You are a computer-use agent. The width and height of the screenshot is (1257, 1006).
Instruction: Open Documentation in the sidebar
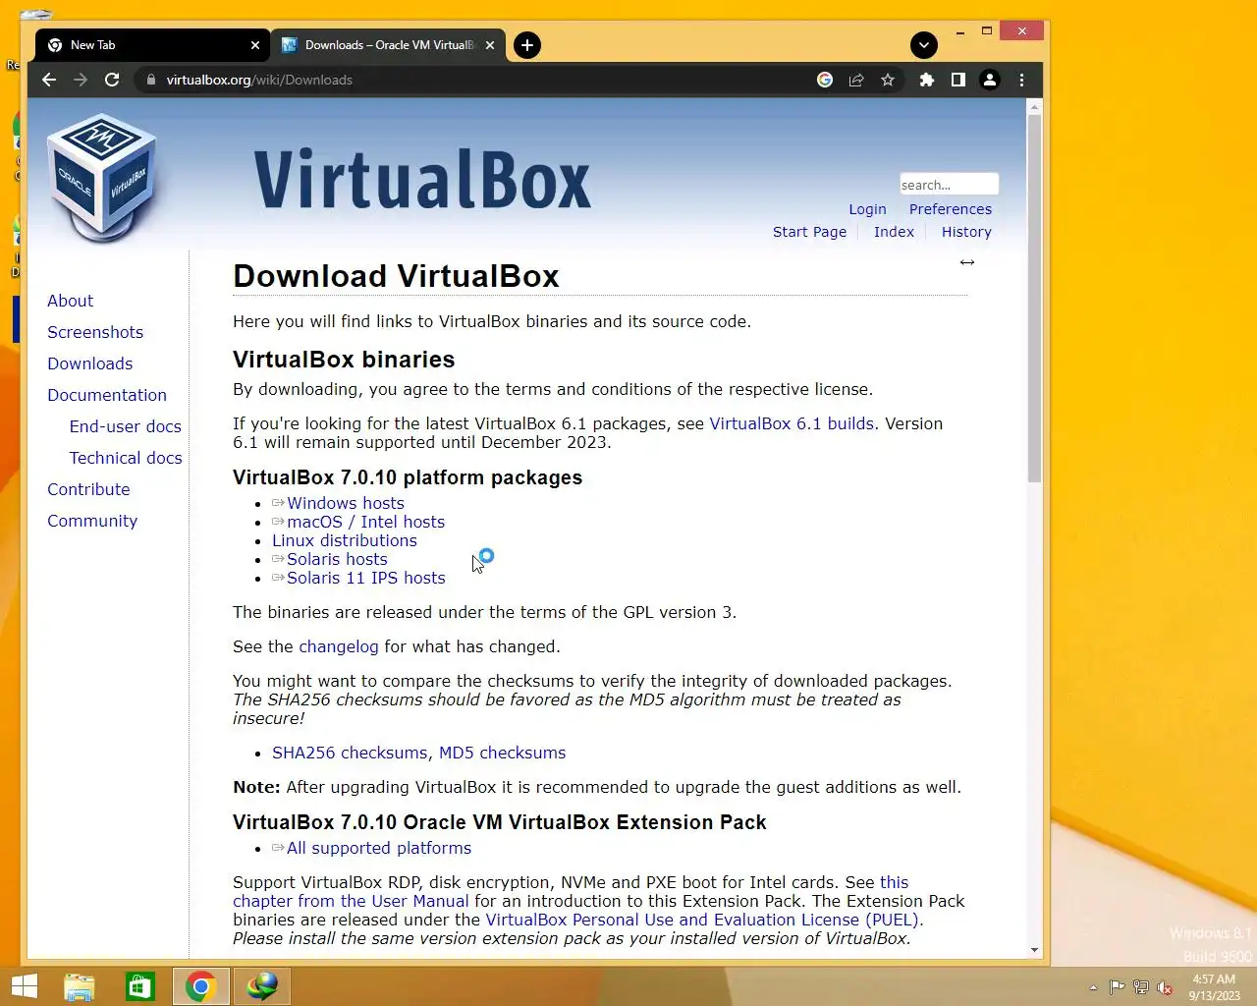pos(107,395)
